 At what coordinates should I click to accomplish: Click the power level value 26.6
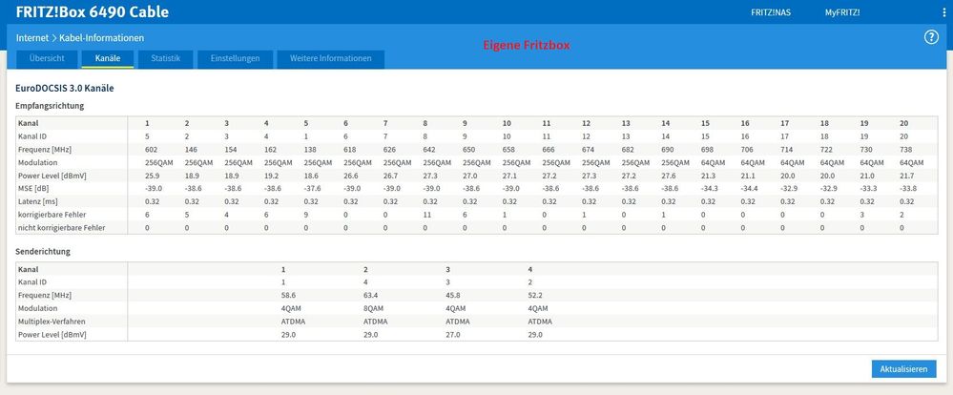350,176
